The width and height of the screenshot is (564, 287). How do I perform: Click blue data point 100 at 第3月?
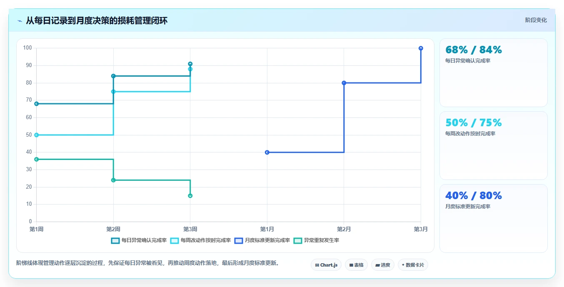click(x=421, y=48)
